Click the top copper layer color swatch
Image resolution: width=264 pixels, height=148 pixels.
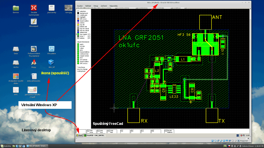(78, 34)
